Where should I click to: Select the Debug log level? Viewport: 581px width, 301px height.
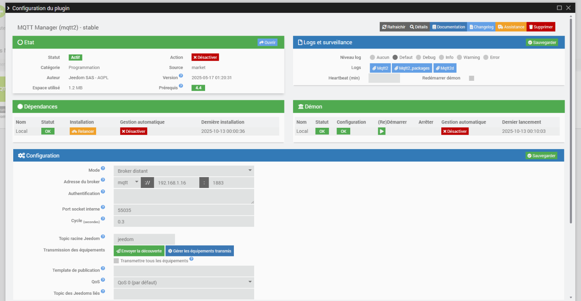(x=418, y=57)
